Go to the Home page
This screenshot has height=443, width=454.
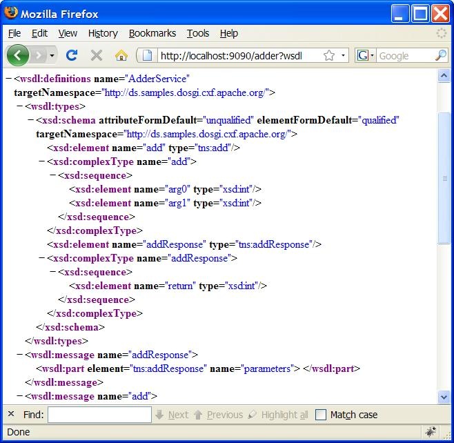121,55
